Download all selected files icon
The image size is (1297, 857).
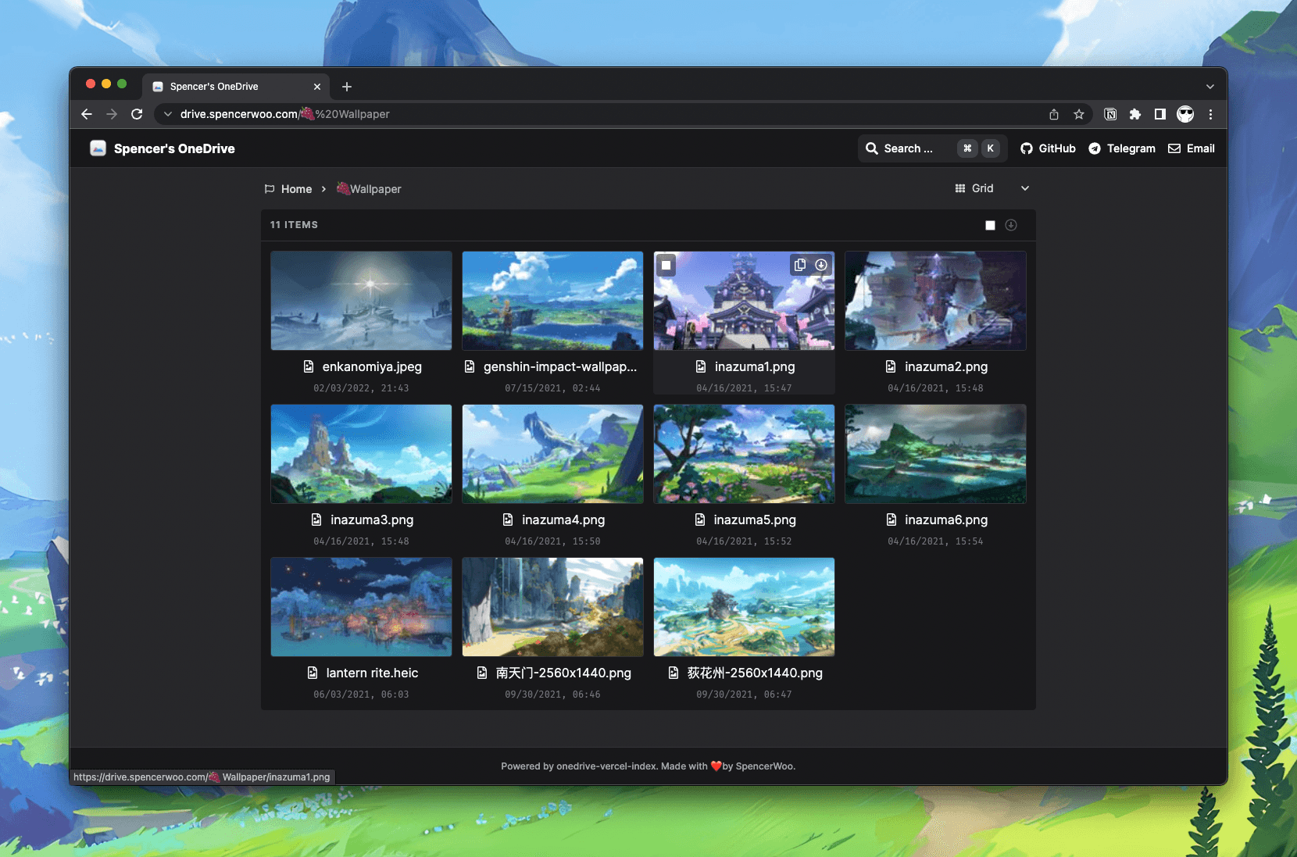1011,225
